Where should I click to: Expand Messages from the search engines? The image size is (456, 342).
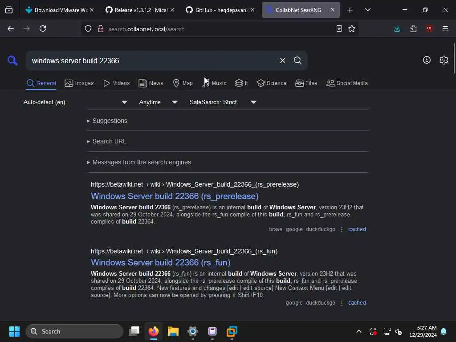click(x=139, y=162)
